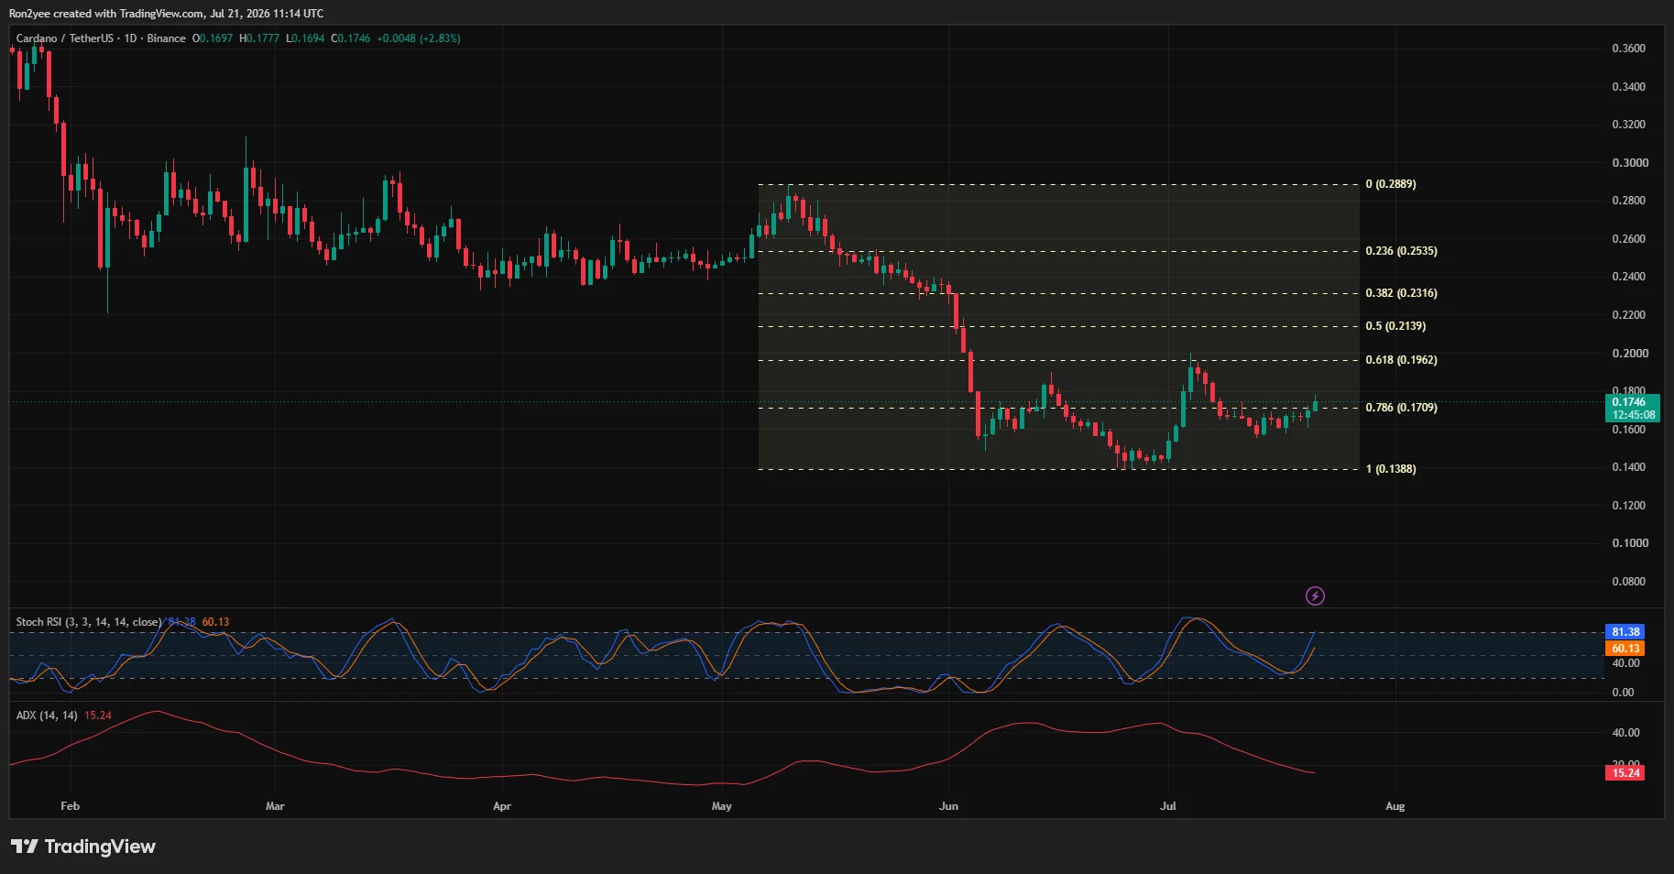Click the ADX scale label 40.00
The height and width of the screenshot is (874, 1674).
tap(1625, 733)
